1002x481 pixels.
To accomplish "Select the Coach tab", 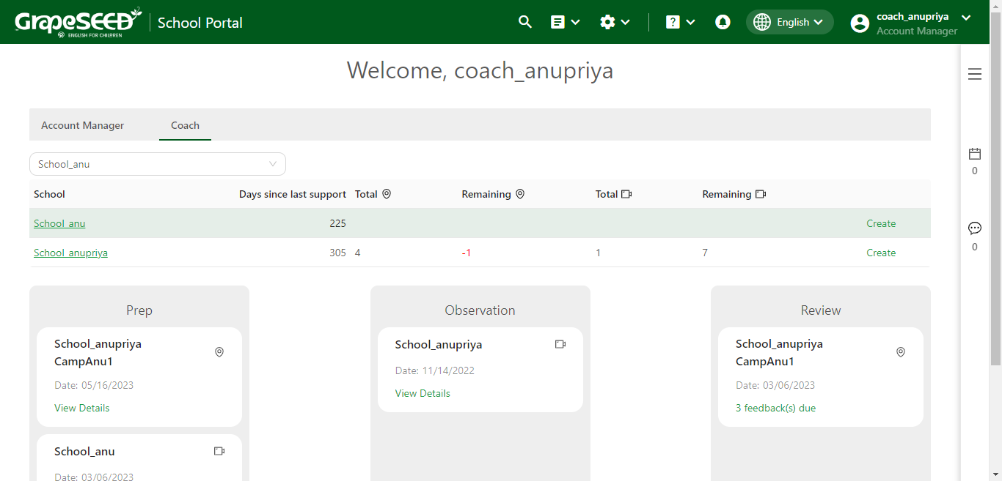I will [185, 125].
